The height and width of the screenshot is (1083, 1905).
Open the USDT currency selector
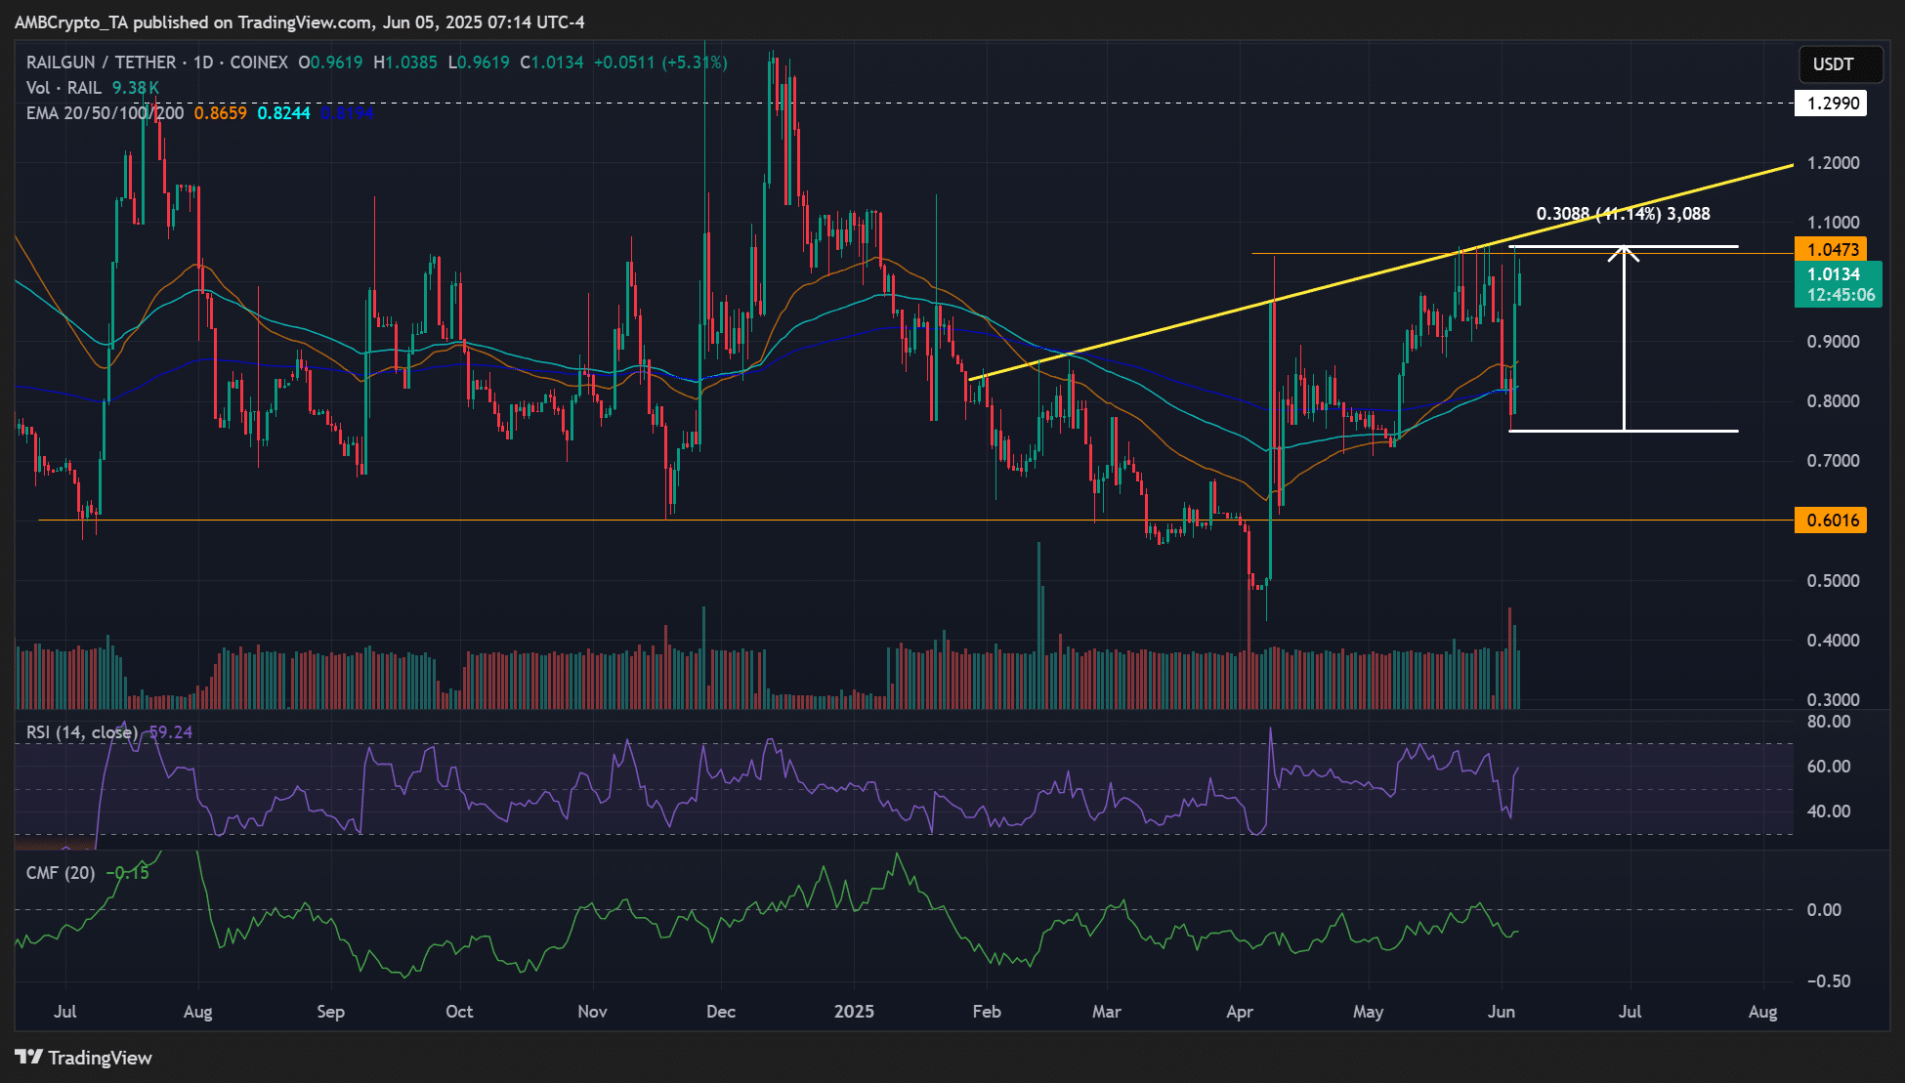tap(1841, 64)
